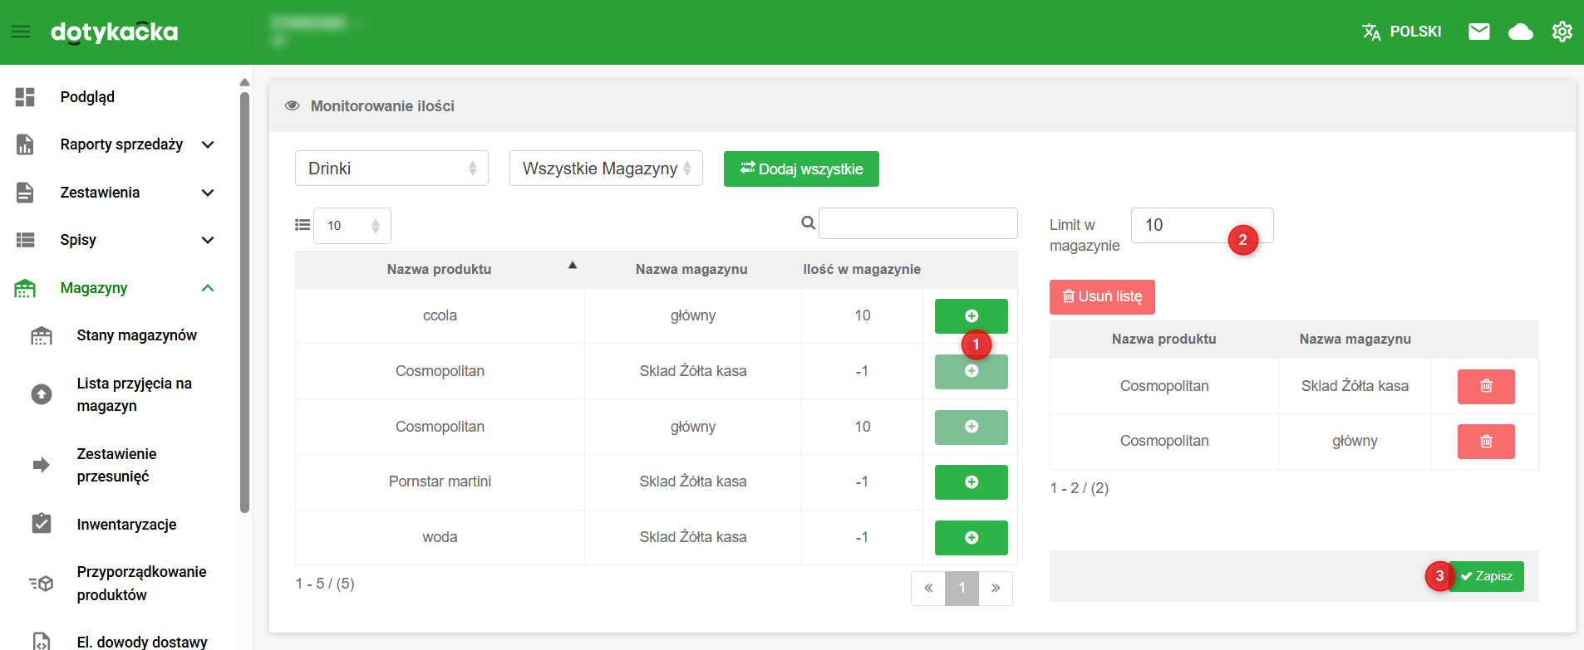
Task: Sort by Nazwa produktu column header
Action: [x=439, y=269]
